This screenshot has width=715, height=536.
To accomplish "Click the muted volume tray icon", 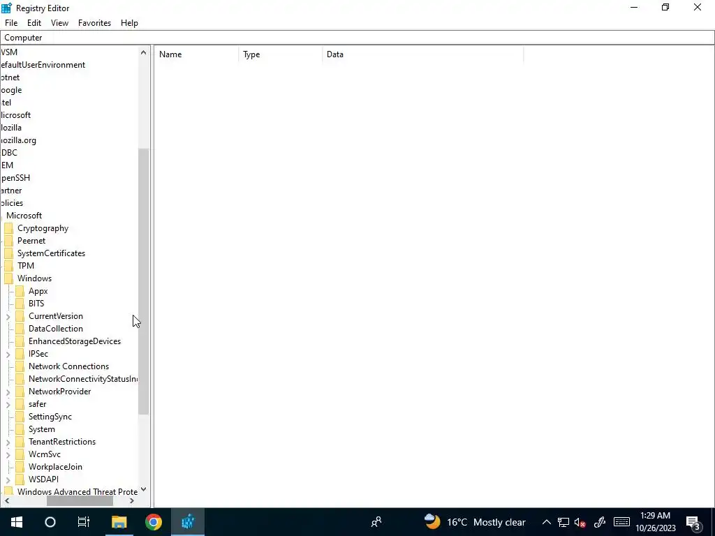I will [x=580, y=522].
